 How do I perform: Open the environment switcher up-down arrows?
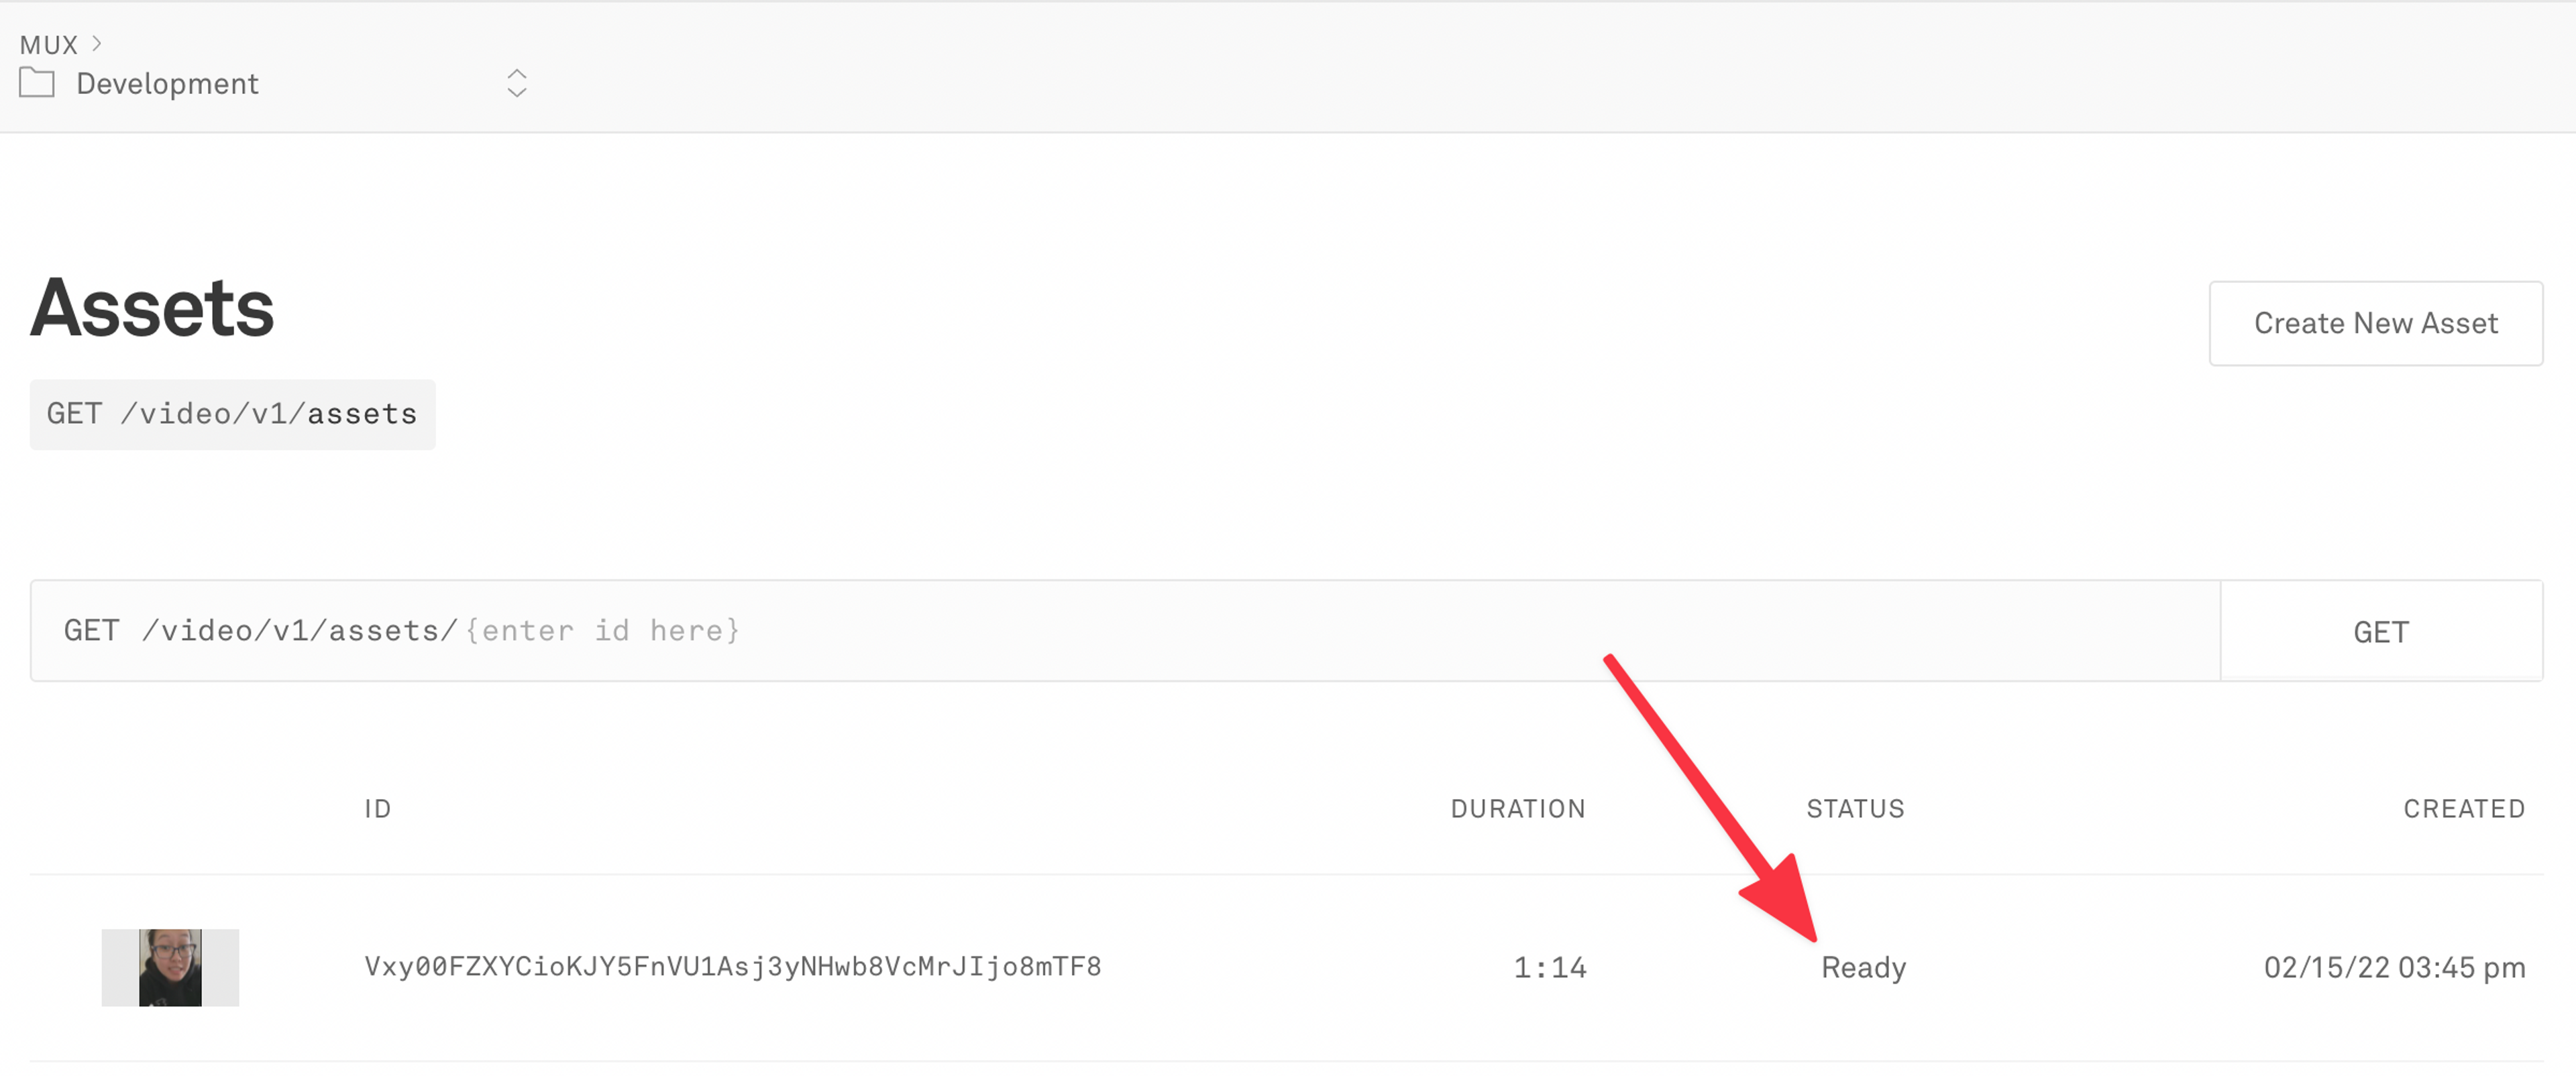pos(516,83)
